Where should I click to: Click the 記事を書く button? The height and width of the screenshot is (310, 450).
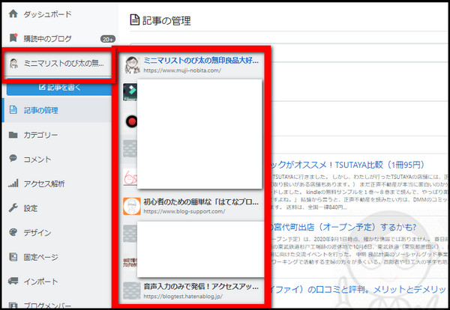[x=59, y=88]
